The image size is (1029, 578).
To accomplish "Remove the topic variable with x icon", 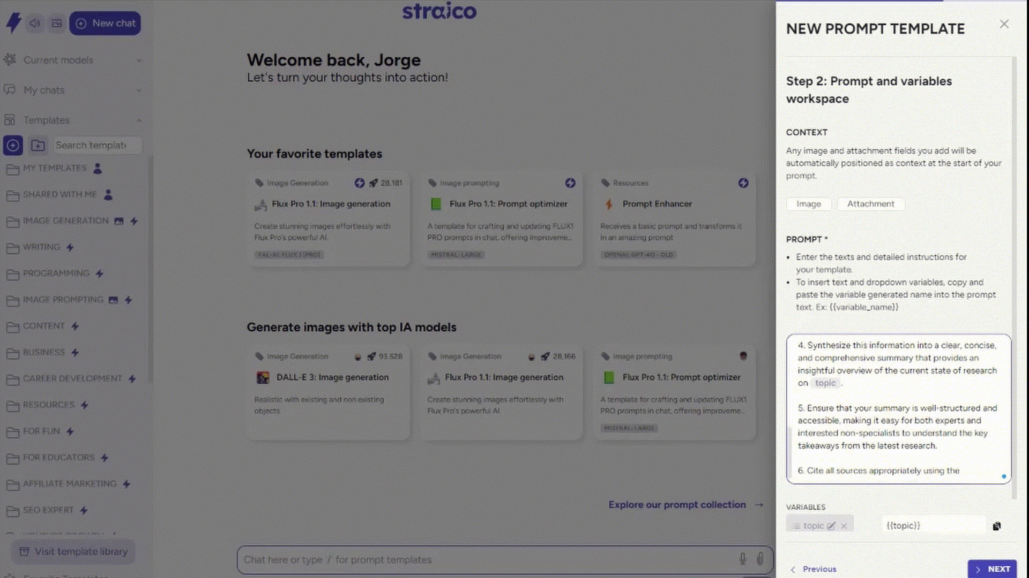I will click(844, 526).
